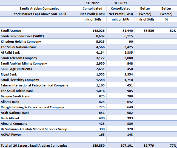Select Saudi British Bank value 985
Viewport: 177px width, 148px height.
[x=121, y=91]
